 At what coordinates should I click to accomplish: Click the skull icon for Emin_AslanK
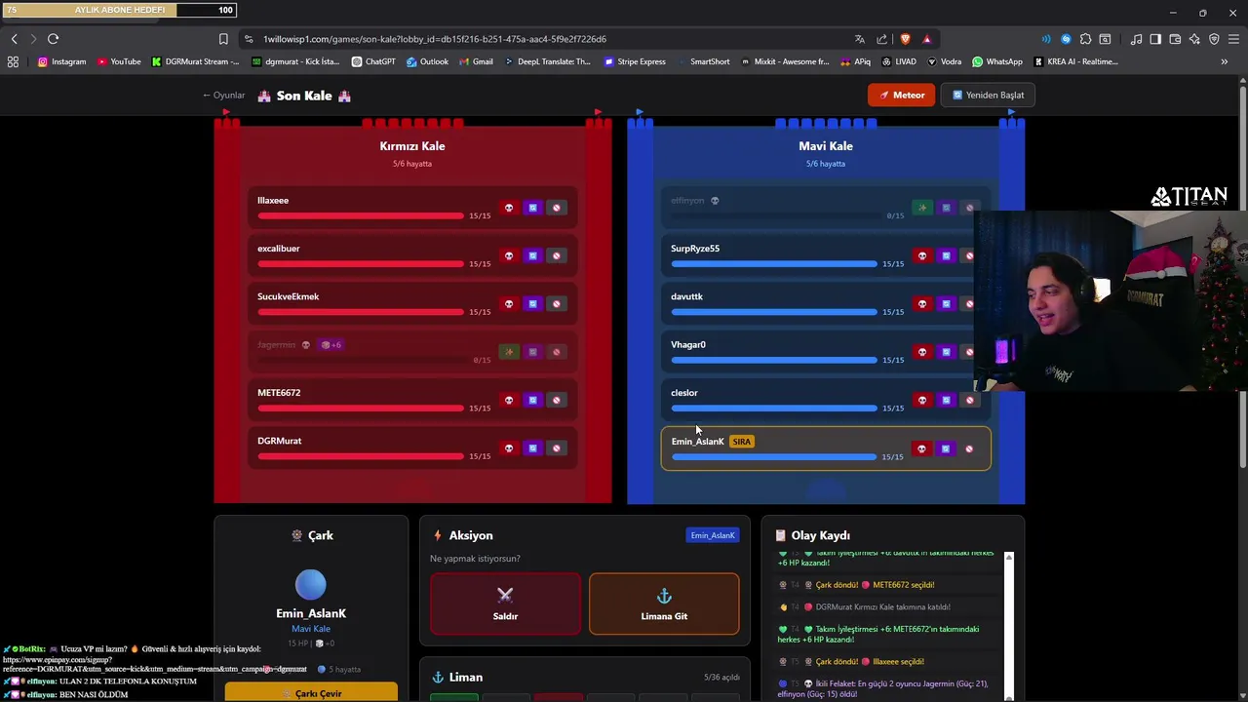921,448
